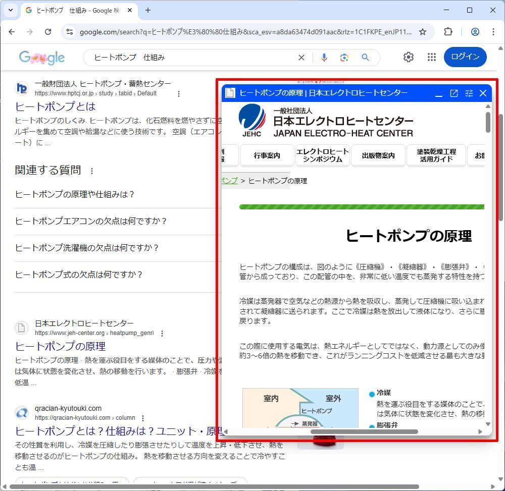The width and height of the screenshot is (505, 491).
Task: Bookmark this page with the star
Action: [423, 32]
